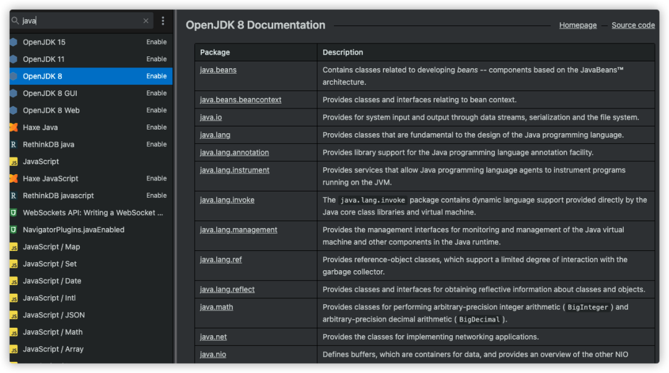669x373 pixels.
Task: Focus the search box containing "java"
Action: click(x=81, y=20)
